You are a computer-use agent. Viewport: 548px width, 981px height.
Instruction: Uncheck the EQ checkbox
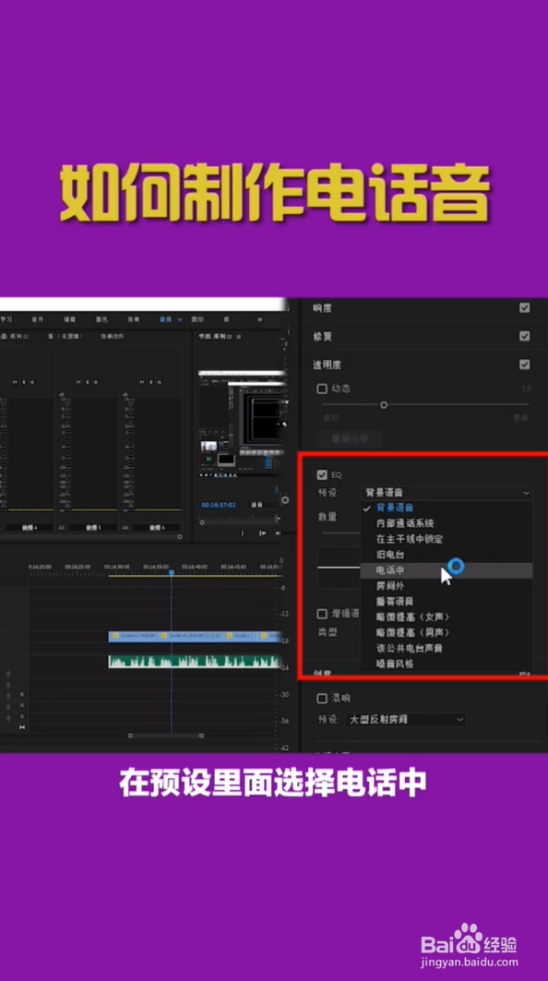coord(322,475)
